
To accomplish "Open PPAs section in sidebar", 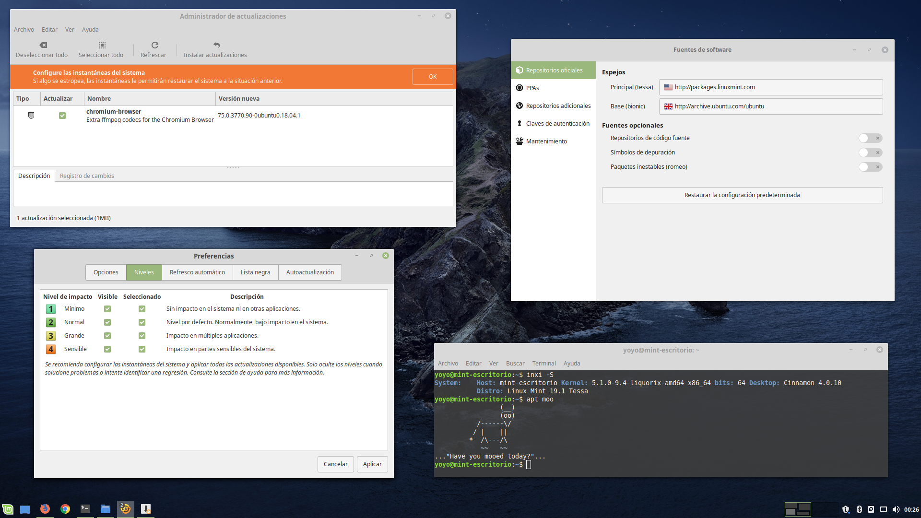I will tap(532, 88).
